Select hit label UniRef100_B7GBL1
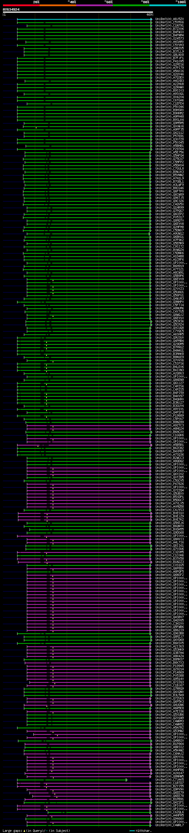The height and width of the screenshot is (833, 189). pos(169,181)
